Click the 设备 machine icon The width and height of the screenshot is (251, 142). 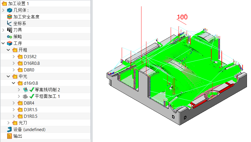tap(10, 129)
